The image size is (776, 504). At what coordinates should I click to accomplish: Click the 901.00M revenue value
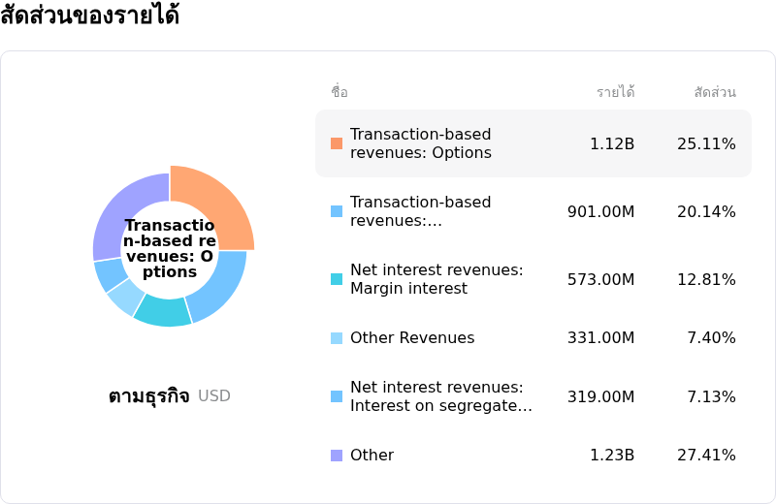tap(600, 211)
